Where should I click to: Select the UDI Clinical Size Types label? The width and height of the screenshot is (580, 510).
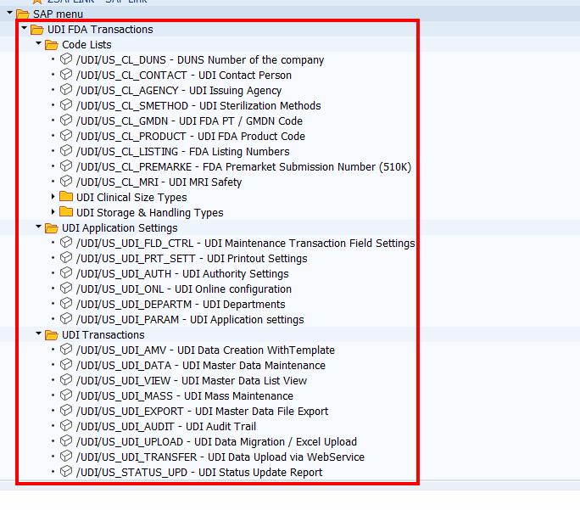click(131, 197)
